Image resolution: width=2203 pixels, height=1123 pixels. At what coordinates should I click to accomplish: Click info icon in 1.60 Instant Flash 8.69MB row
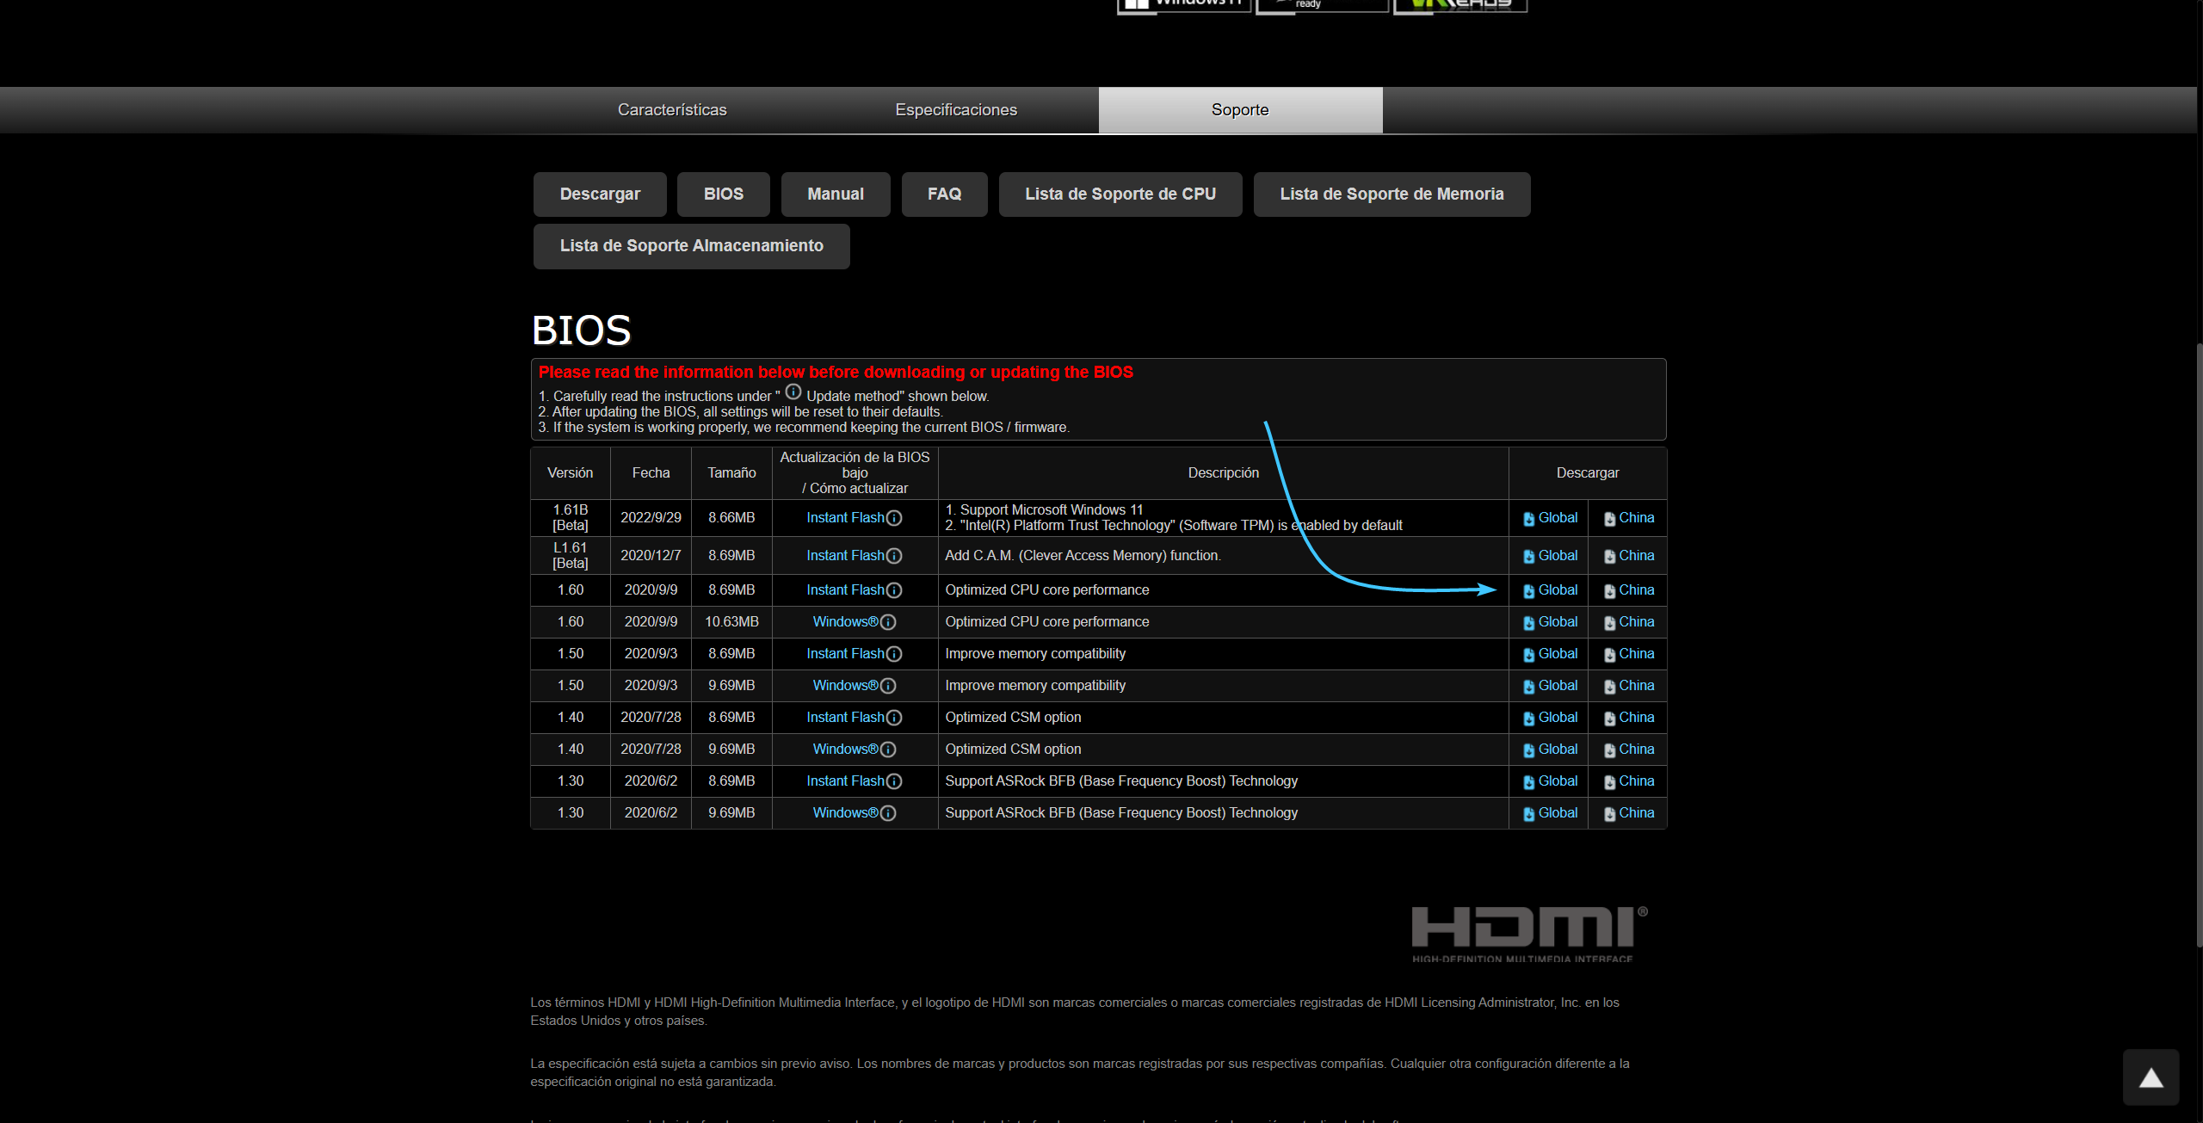coord(894,590)
